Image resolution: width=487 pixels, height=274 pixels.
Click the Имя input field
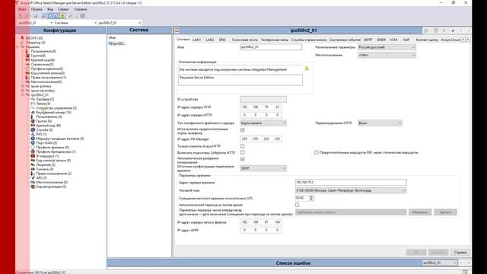tap(271, 47)
